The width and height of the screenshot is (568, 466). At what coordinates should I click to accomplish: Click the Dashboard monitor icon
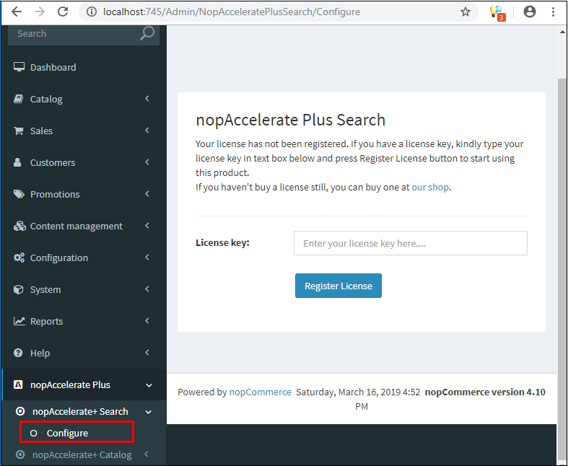(x=19, y=67)
